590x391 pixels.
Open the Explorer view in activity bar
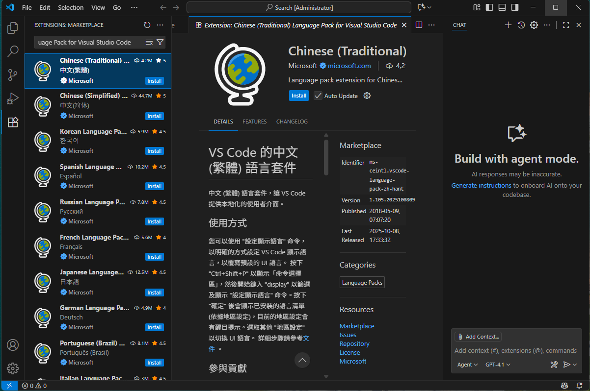[13, 28]
